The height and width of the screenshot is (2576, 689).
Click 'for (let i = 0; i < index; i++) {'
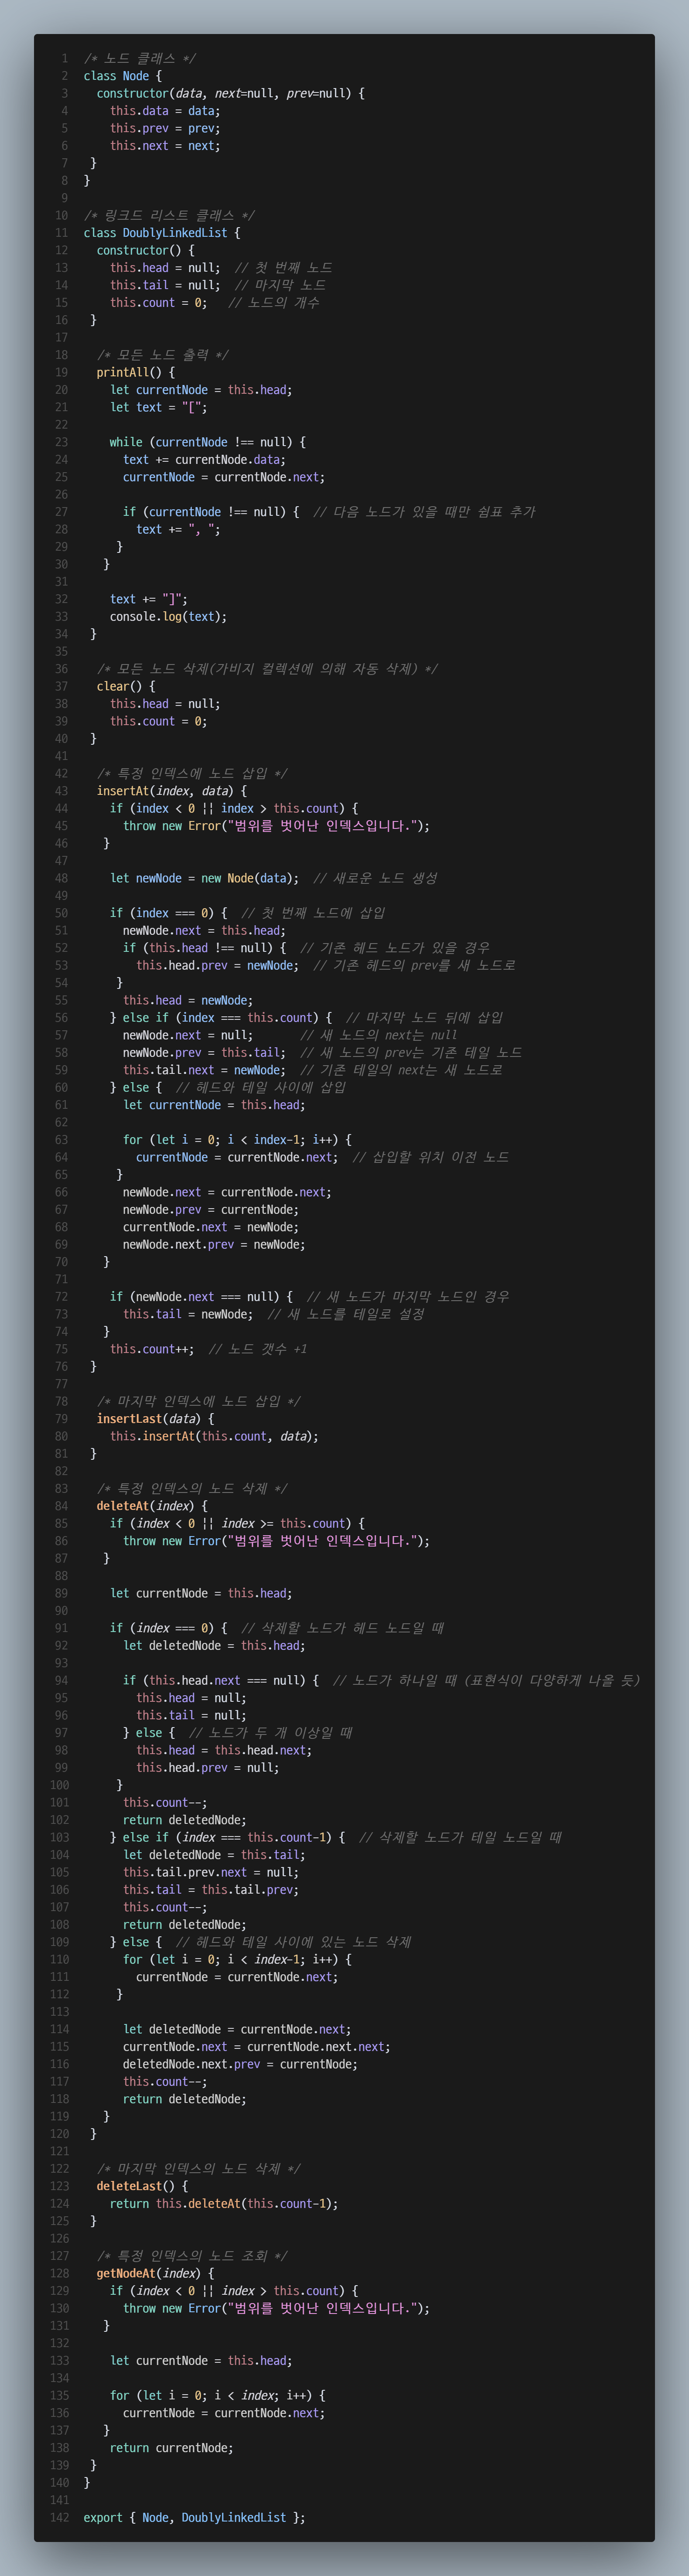[217, 2396]
